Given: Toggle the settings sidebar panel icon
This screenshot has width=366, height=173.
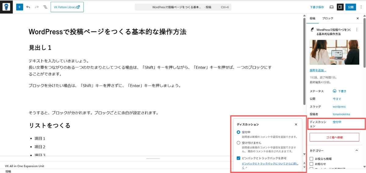Looking at the screenshot, I should tap(340, 7).
